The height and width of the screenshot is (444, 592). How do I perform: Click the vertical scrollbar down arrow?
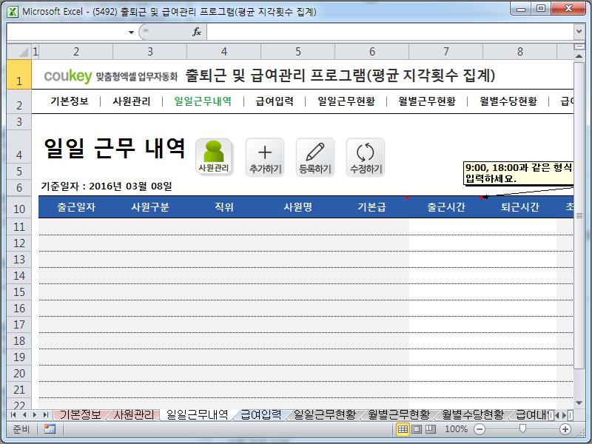[579, 403]
